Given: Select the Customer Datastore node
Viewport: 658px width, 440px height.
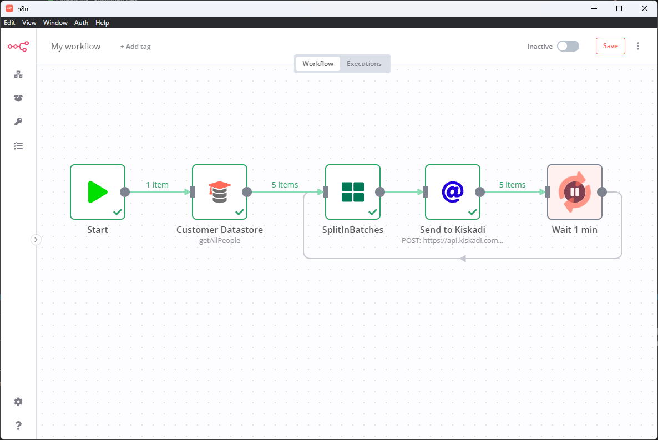Looking at the screenshot, I should [220, 192].
